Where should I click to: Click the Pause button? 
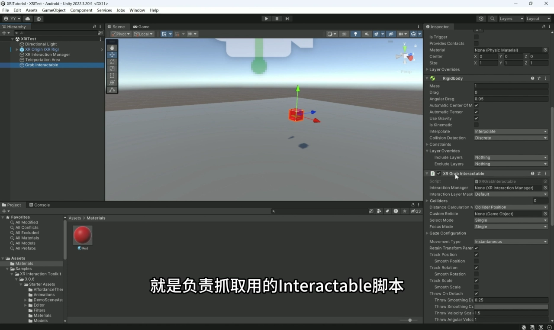click(277, 19)
